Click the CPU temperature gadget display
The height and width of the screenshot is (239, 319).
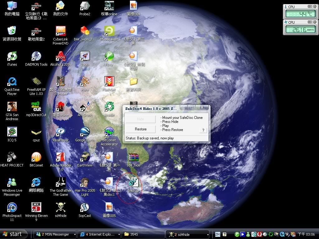coord(301,14)
